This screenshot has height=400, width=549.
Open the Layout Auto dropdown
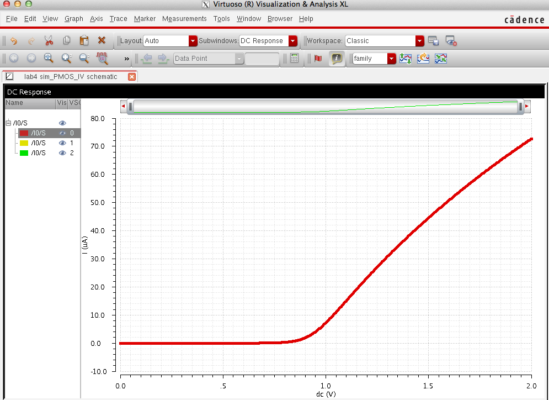pos(193,41)
